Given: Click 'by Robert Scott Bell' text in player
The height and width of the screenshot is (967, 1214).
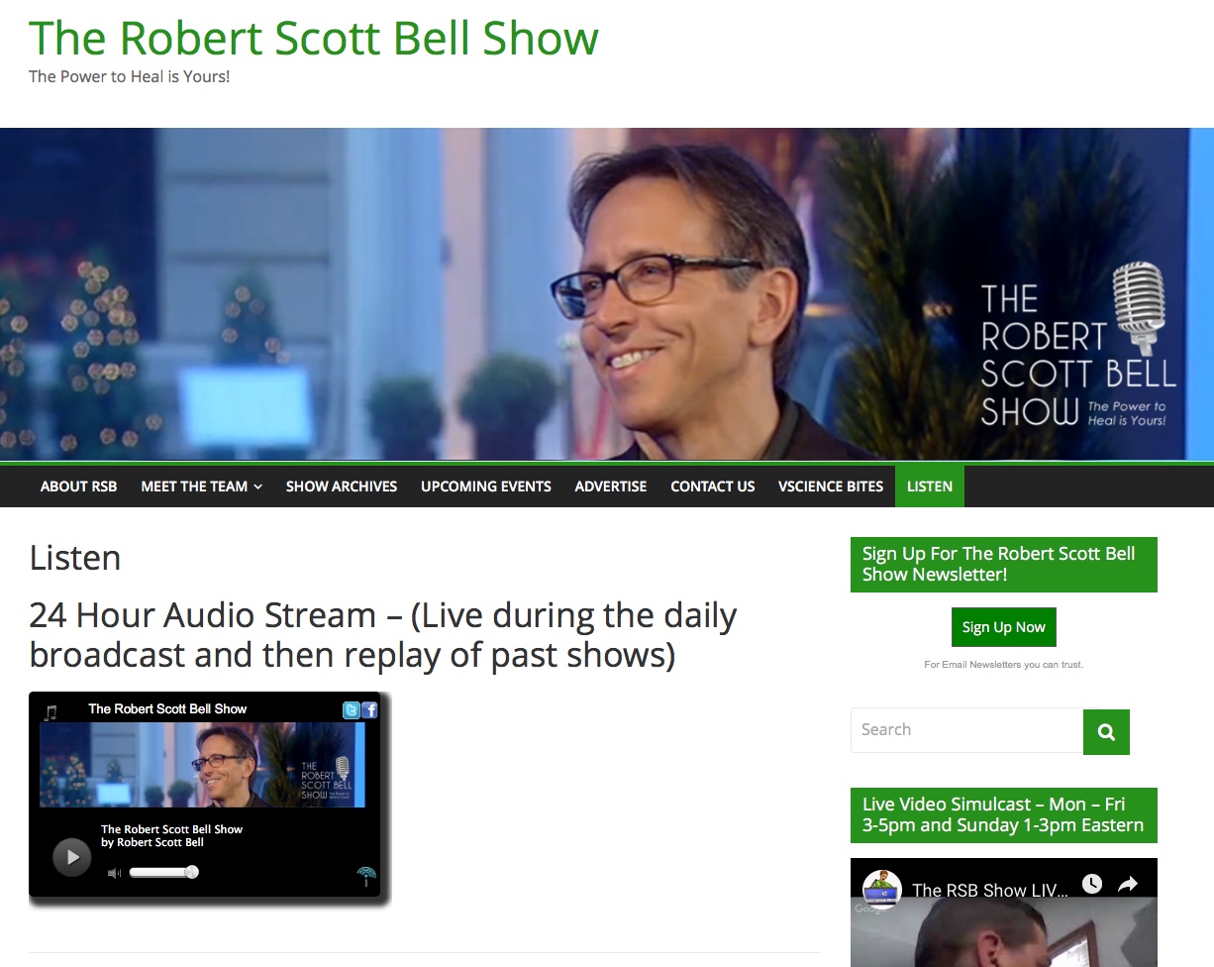Looking at the screenshot, I should pos(152,843).
